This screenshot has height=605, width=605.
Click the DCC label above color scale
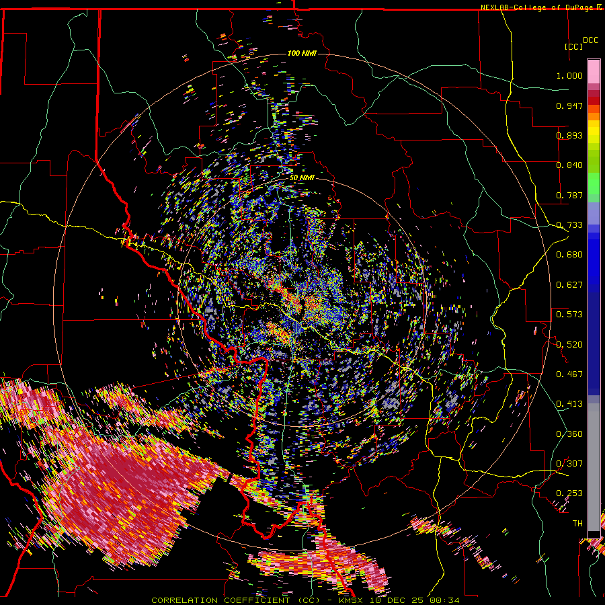(x=590, y=40)
